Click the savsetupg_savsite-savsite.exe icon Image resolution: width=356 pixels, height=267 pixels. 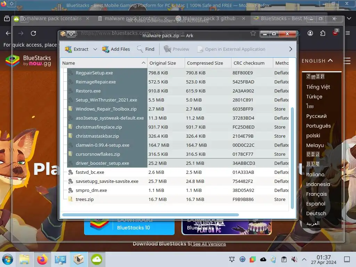pos(71,181)
